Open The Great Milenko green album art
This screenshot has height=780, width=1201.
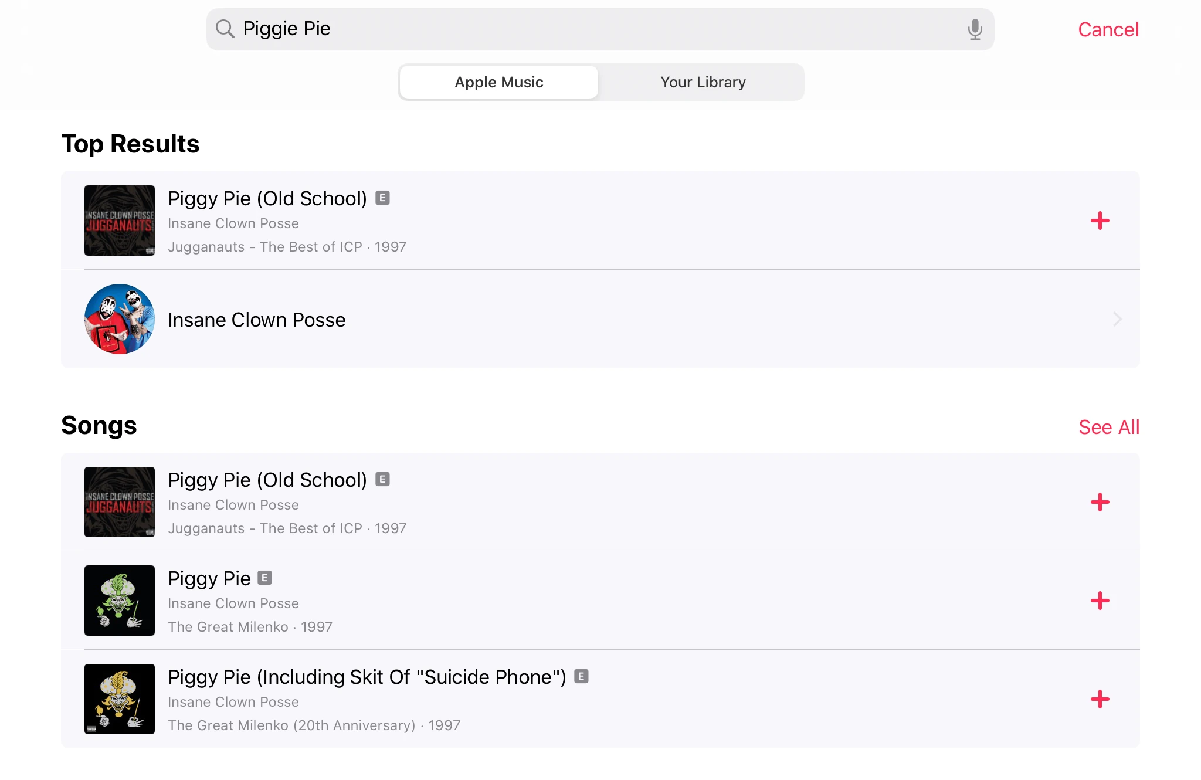pyautogui.click(x=120, y=601)
